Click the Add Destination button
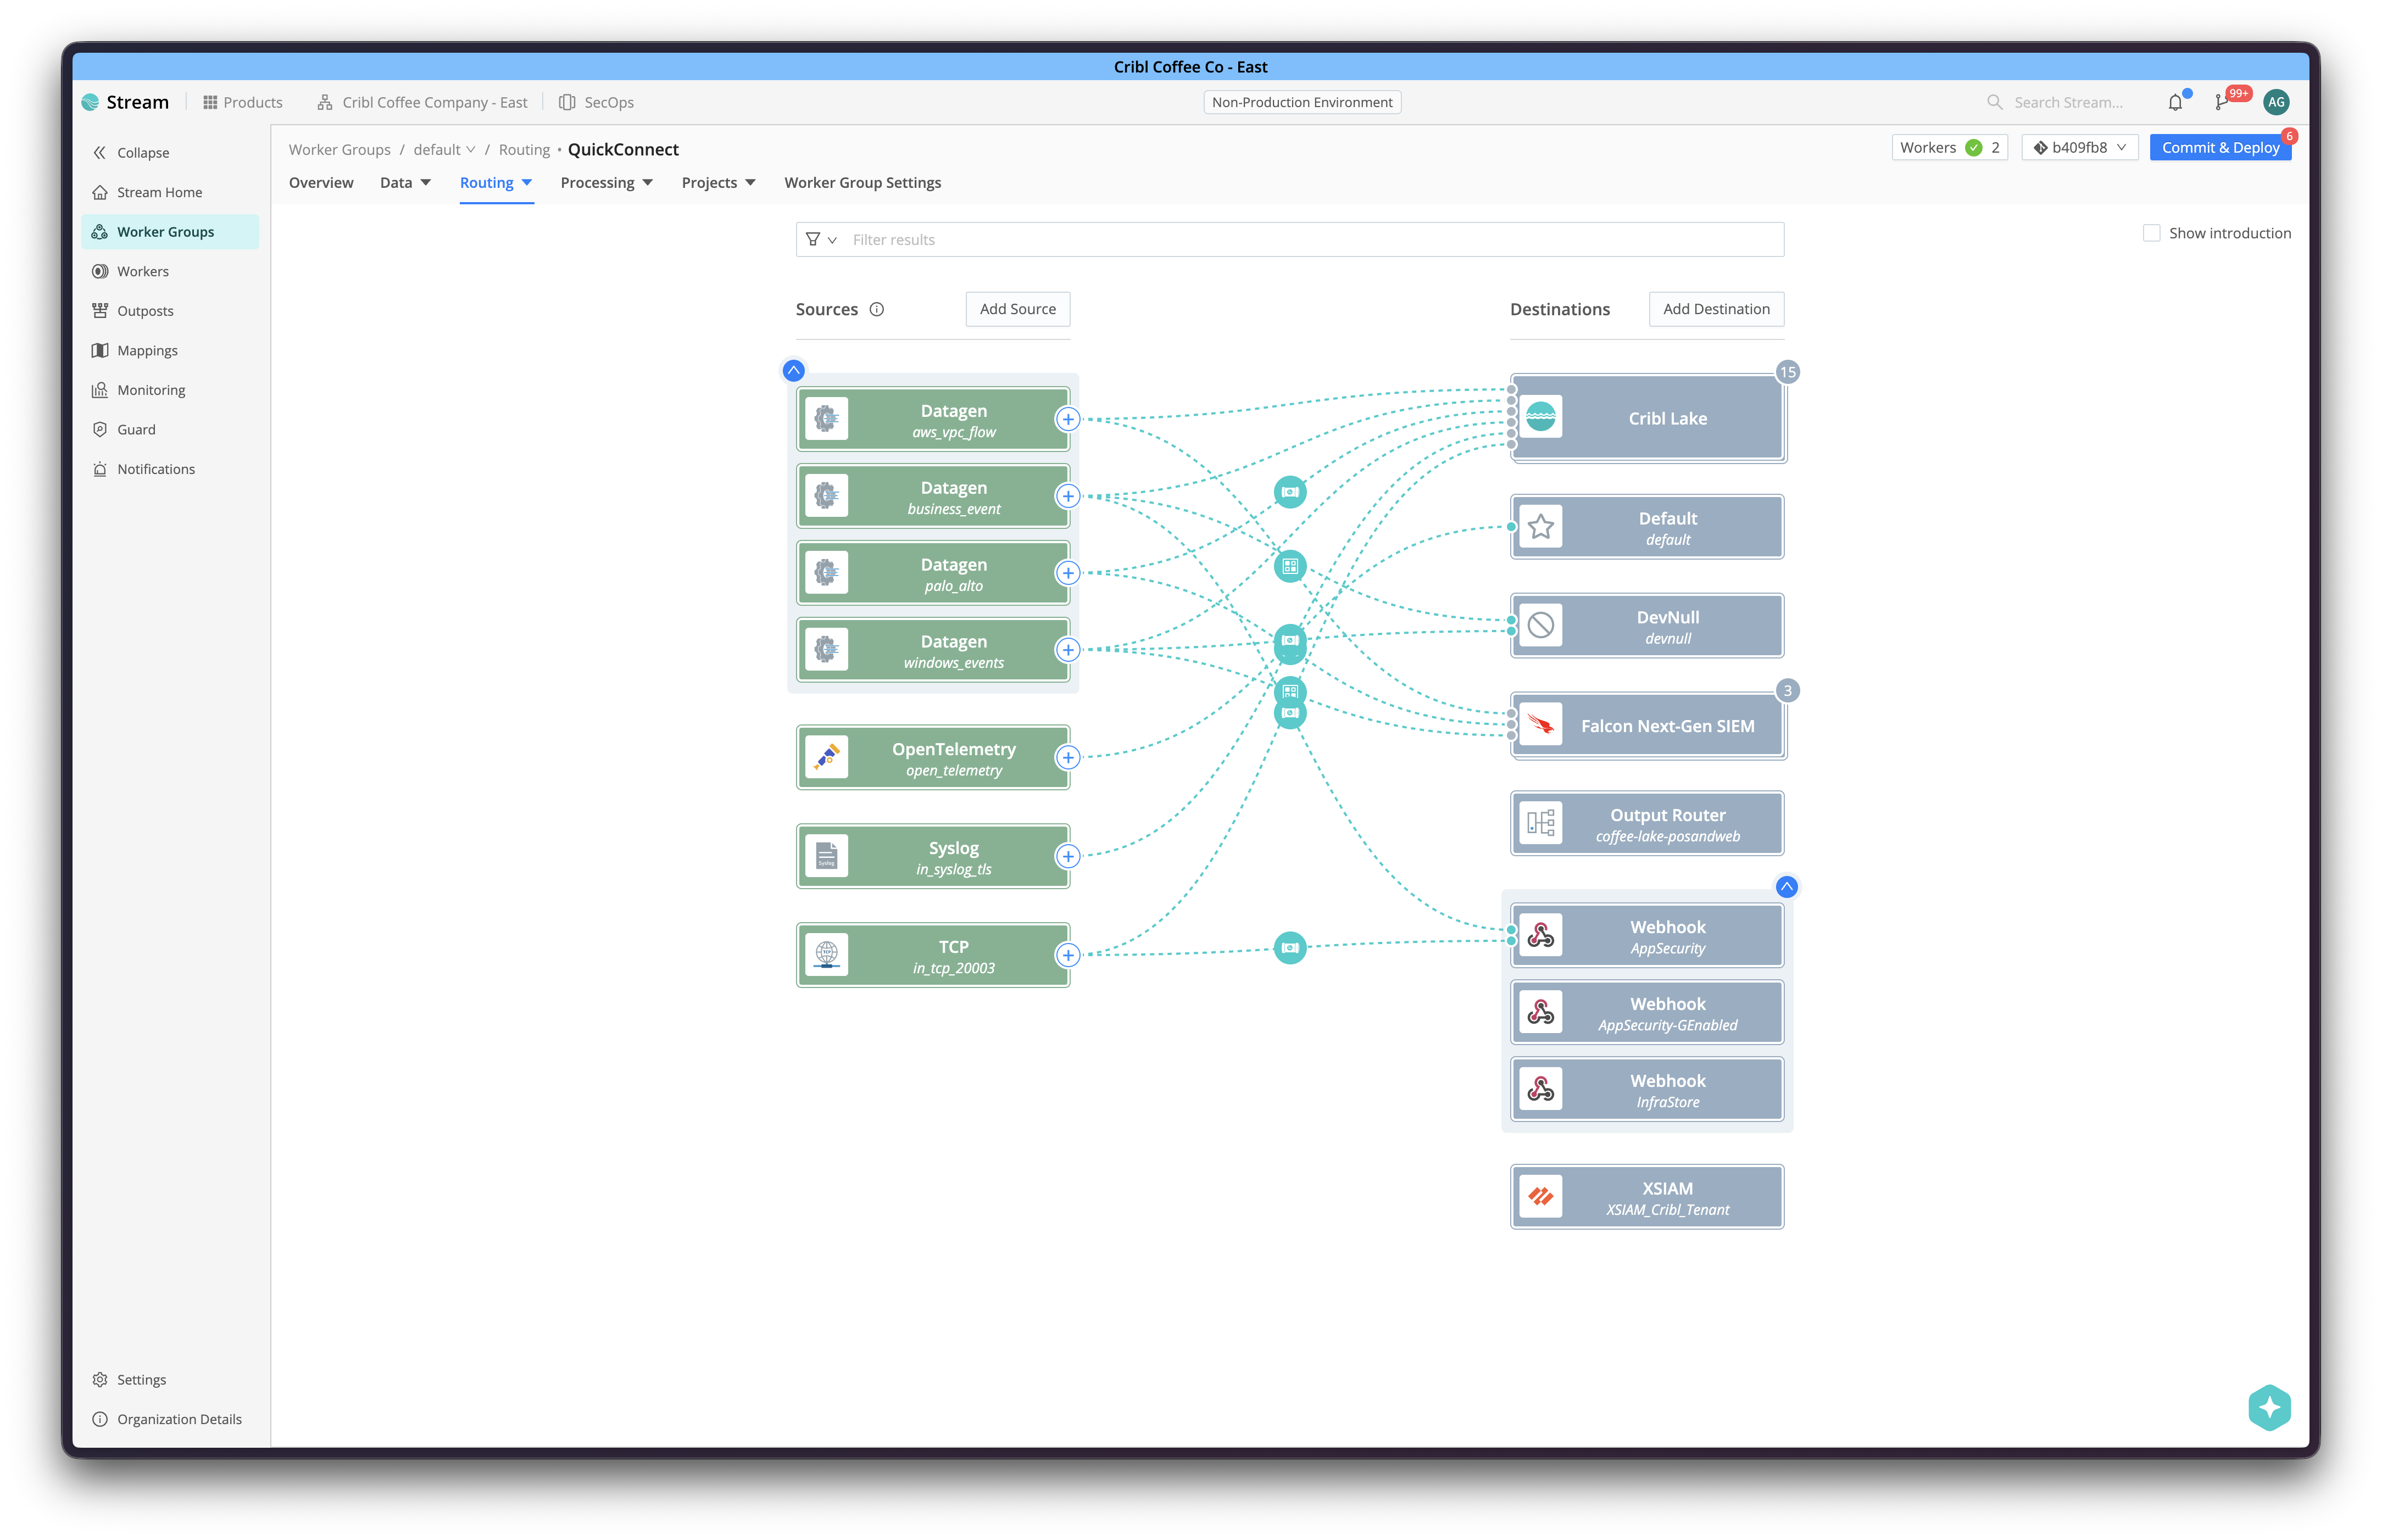The image size is (2382, 1540). [x=1716, y=309]
